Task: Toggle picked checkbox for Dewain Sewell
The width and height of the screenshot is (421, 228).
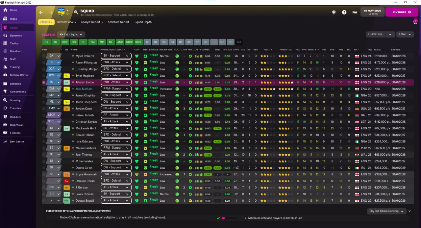Action: pos(44,201)
